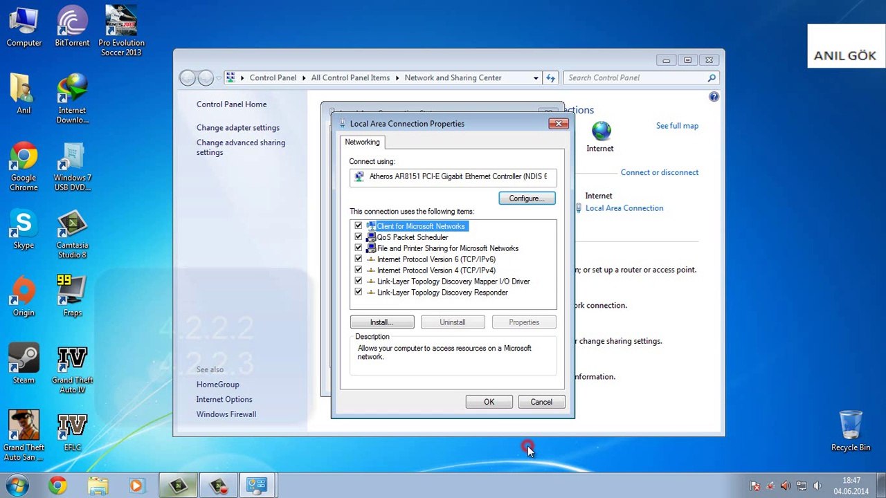The width and height of the screenshot is (886, 498).
Task: Select the Internet Protocol Version 4 (TCP/IPv4) row text
Action: click(x=436, y=270)
